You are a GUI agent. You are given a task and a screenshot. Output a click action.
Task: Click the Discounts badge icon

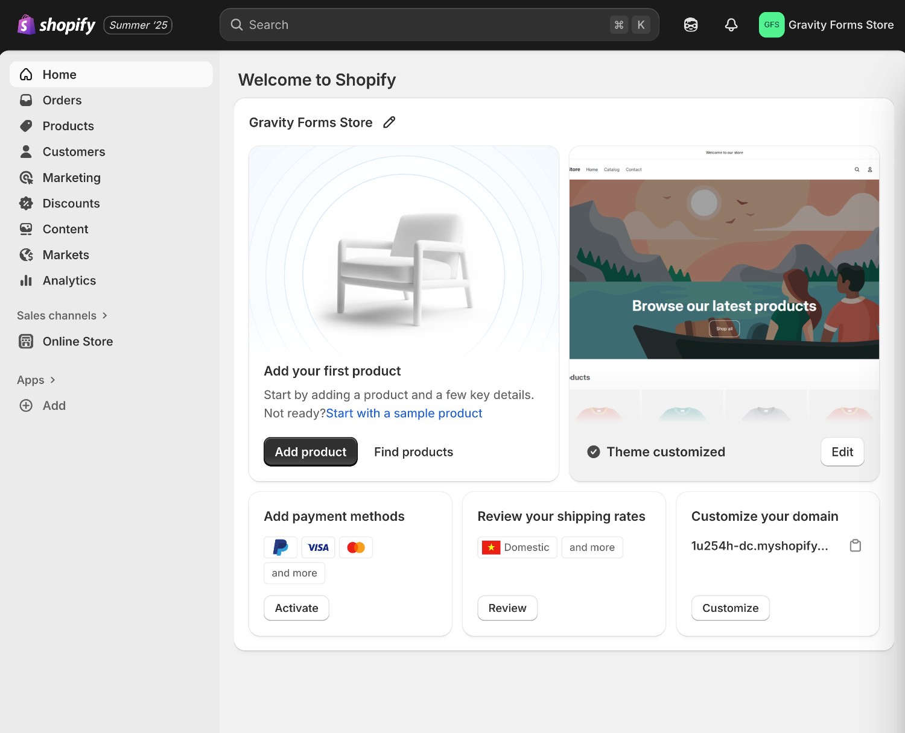pos(26,203)
